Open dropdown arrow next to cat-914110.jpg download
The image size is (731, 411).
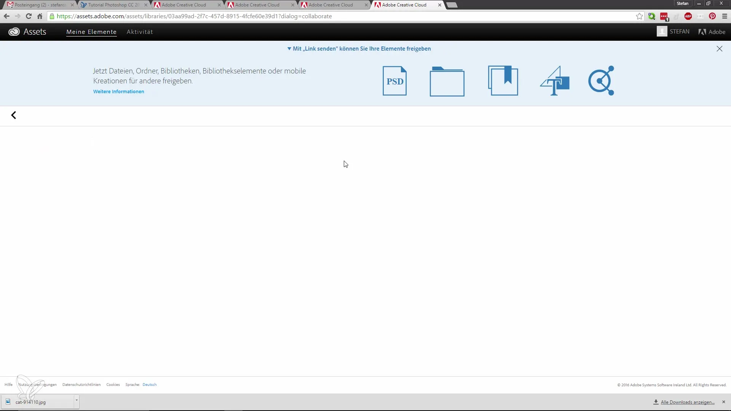[77, 400]
